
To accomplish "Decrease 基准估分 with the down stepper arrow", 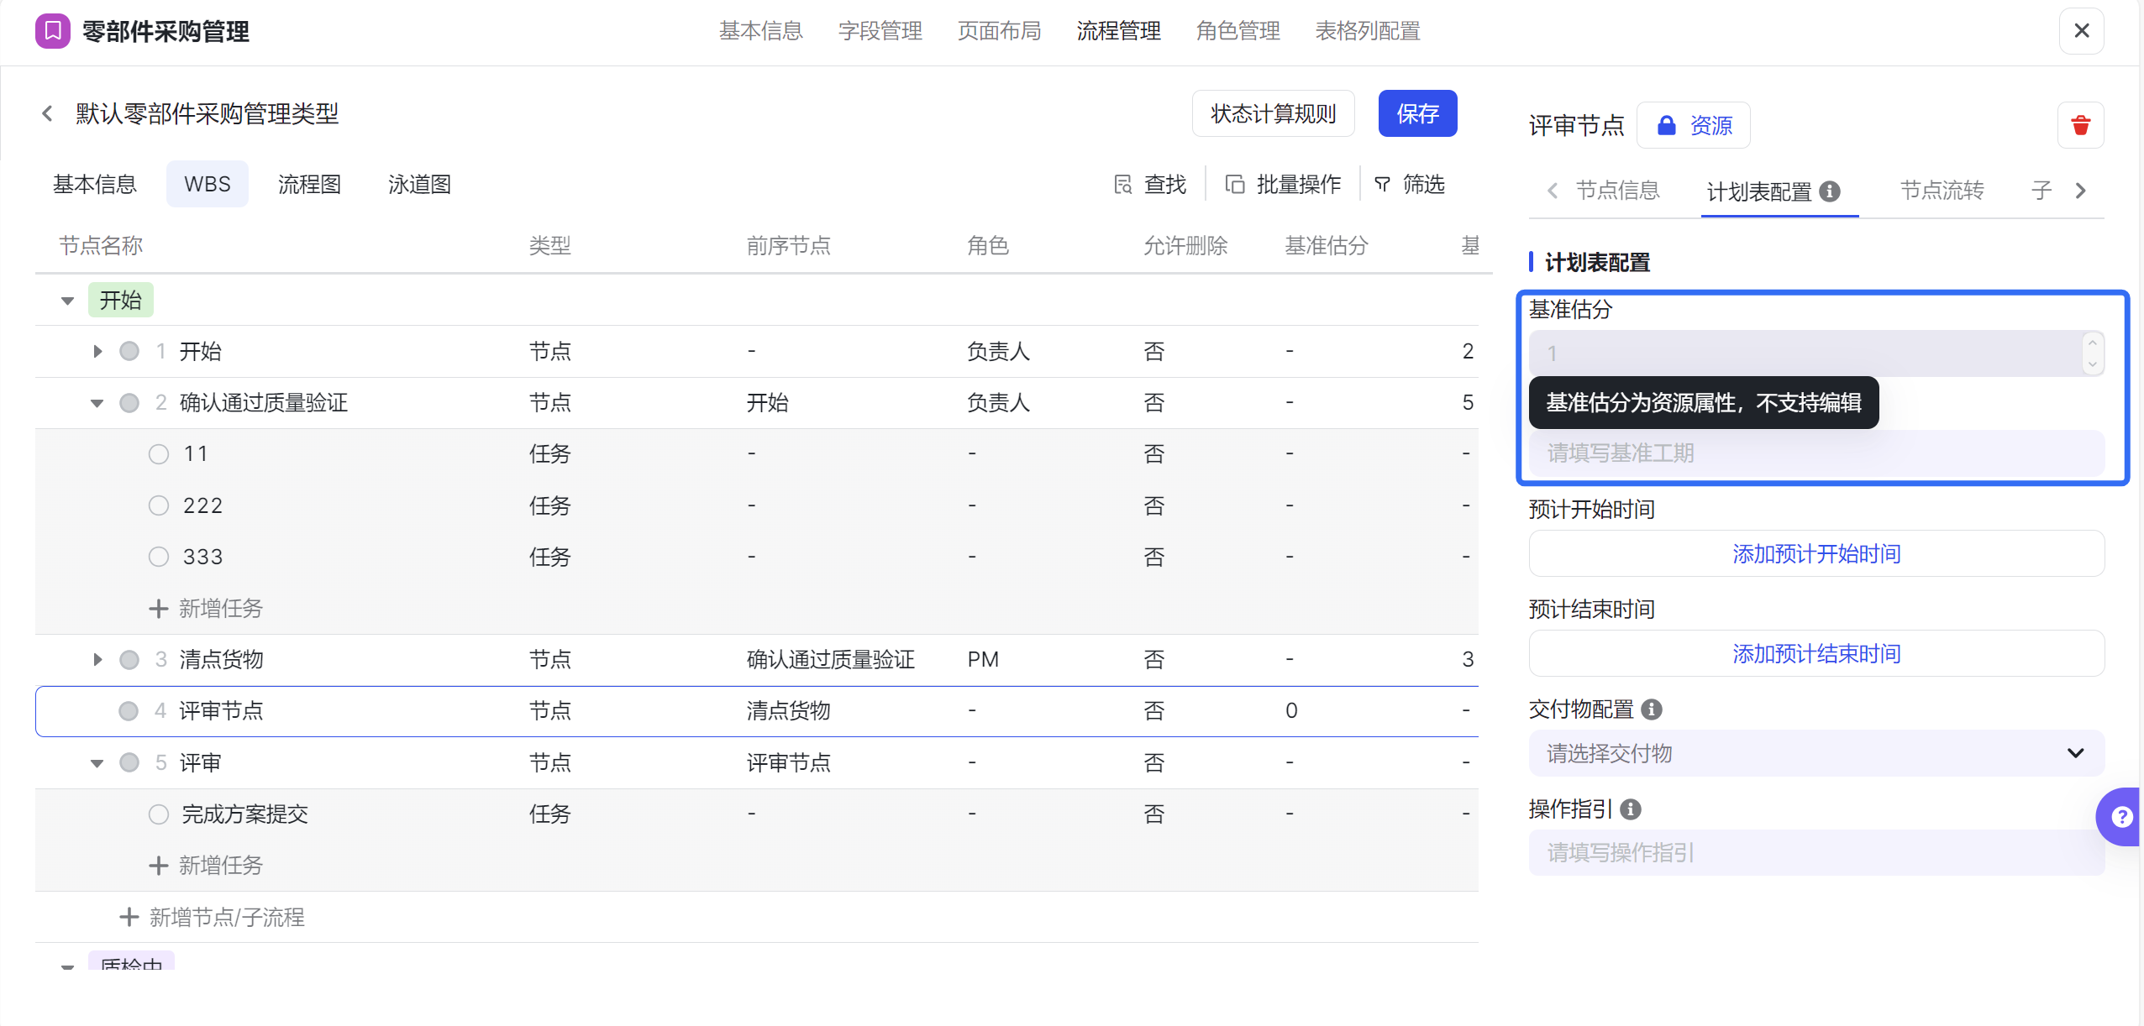I will 2092,364.
